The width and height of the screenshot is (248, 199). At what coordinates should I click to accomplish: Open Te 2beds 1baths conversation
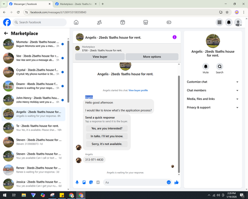[x=33, y=128]
